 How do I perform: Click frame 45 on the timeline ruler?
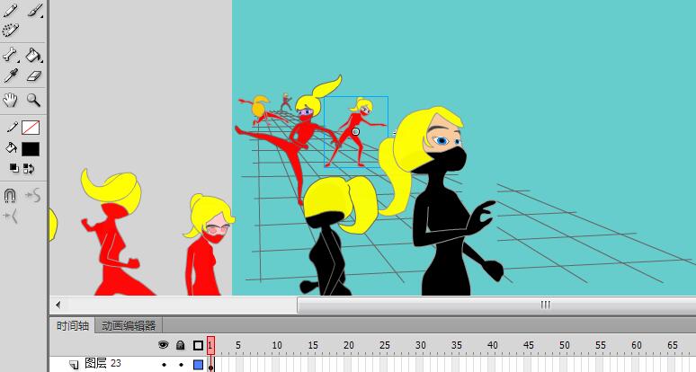tap(529, 345)
